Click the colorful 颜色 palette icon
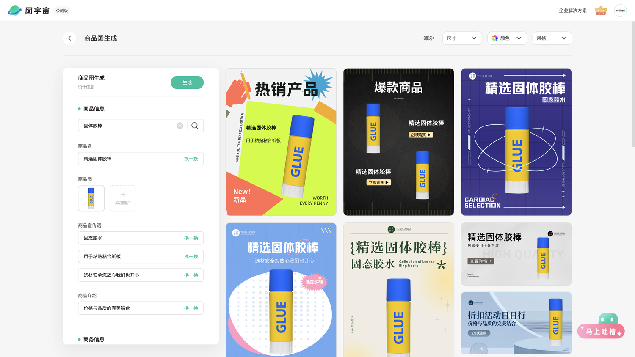Image resolution: width=635 pixels, height=357 pixels. (495, 38)
